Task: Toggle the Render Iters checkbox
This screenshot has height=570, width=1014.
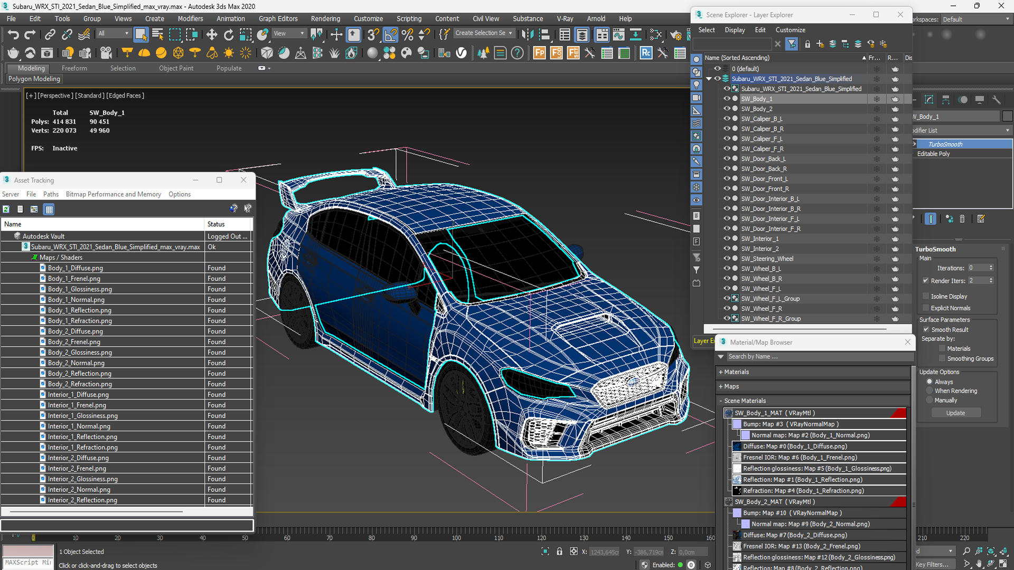Action: pos(926,281)
